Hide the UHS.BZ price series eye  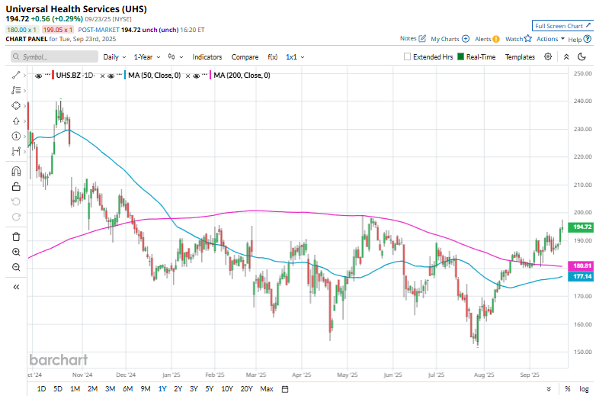(x=38, y=76)
